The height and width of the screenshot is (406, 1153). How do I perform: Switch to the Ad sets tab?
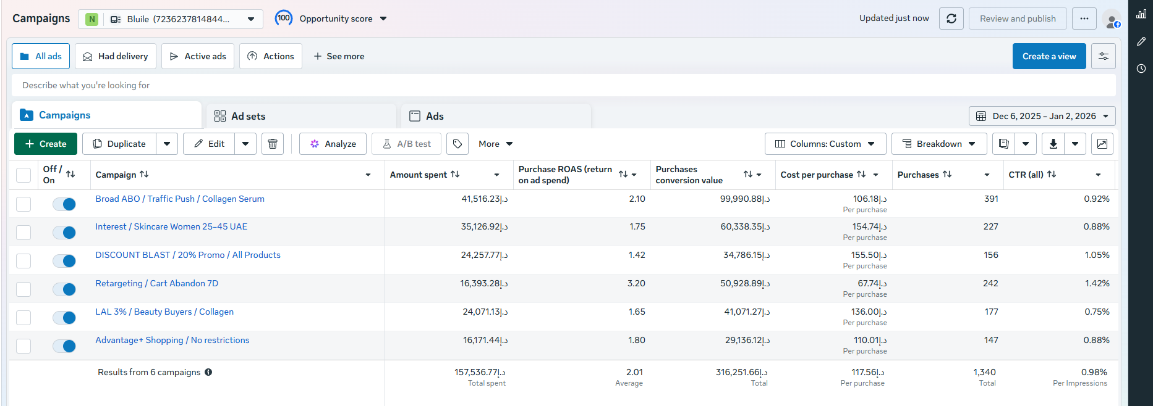[301, 116]
